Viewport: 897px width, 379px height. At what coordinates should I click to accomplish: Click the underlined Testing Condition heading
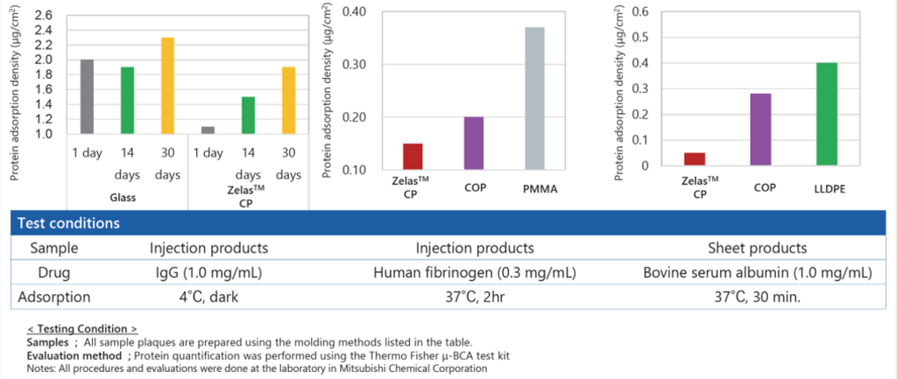click(x=82, y=329)
